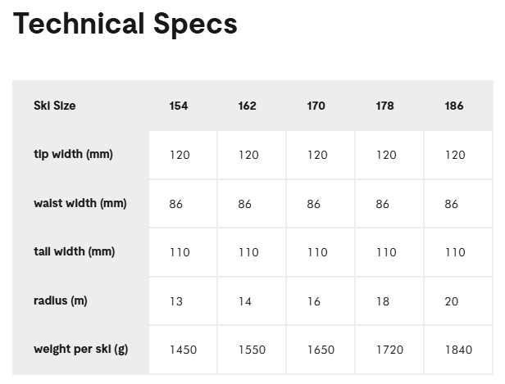Click the tip width (mm) row label

(x=73, y=154)
